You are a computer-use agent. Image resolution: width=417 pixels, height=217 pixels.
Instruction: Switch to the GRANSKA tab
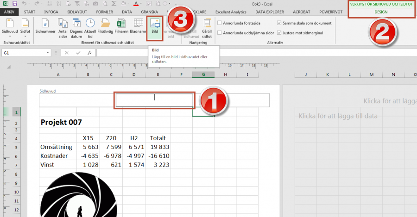point(150,12)
